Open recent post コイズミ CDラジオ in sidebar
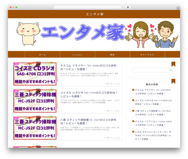This screenshot has height=159, width=188. coord(153,102)
